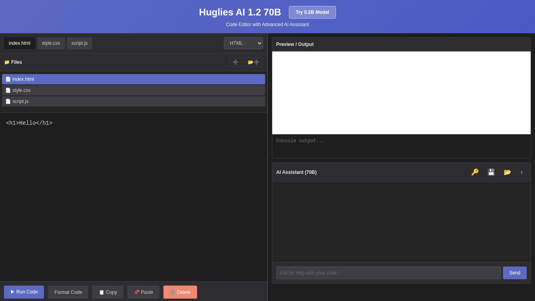
Task: Click the new file plus icon
Action: pos(235,62)
